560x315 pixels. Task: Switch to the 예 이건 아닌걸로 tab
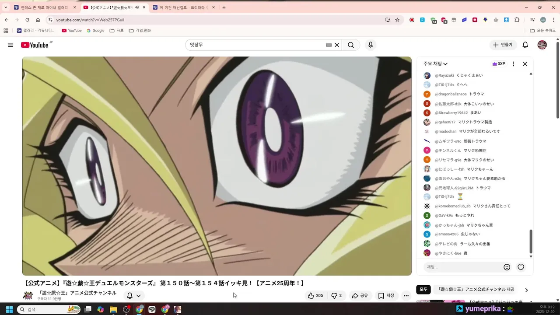coord(183,7)
